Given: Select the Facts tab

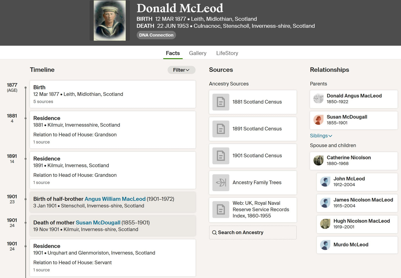Looking at the screenshot, I should coord(173,53).
